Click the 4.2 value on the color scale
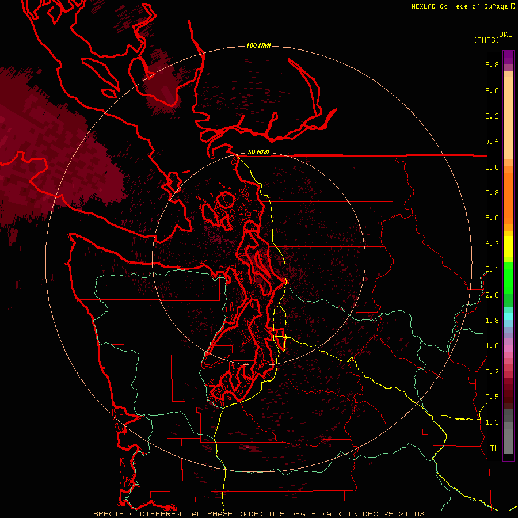 [492, 244]
